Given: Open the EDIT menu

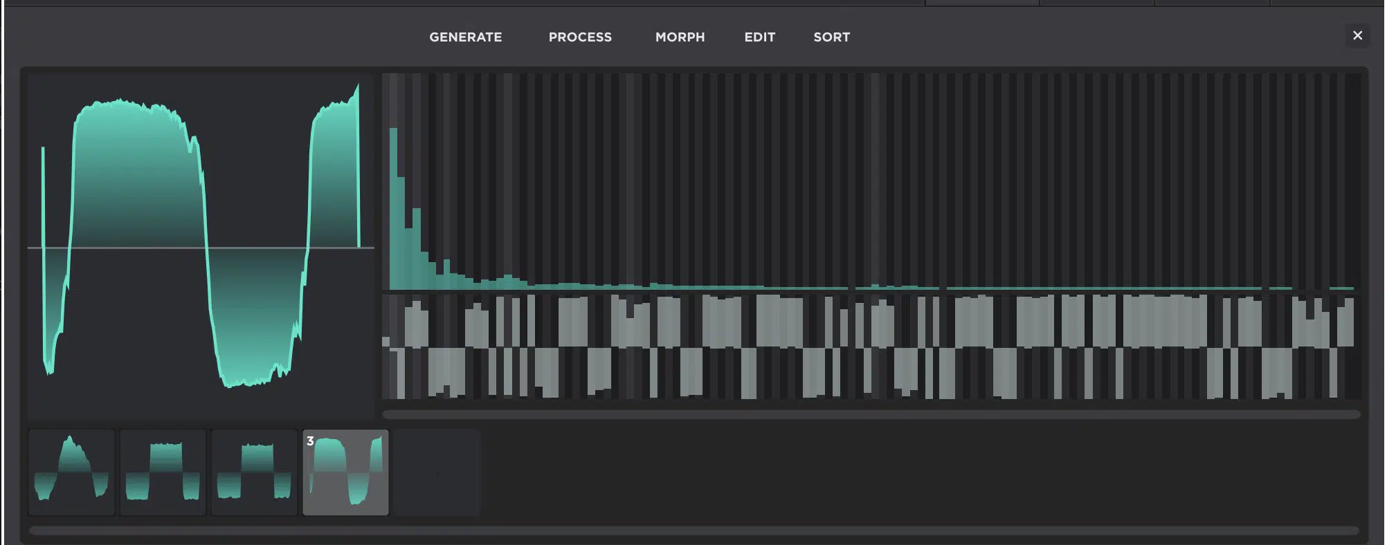Looking at the screenshot, I should (759, 37).
